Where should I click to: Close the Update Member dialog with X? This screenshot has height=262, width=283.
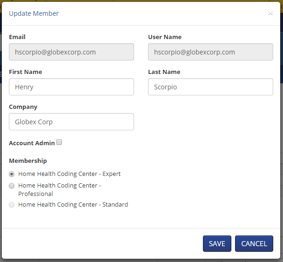coord(270,13)
